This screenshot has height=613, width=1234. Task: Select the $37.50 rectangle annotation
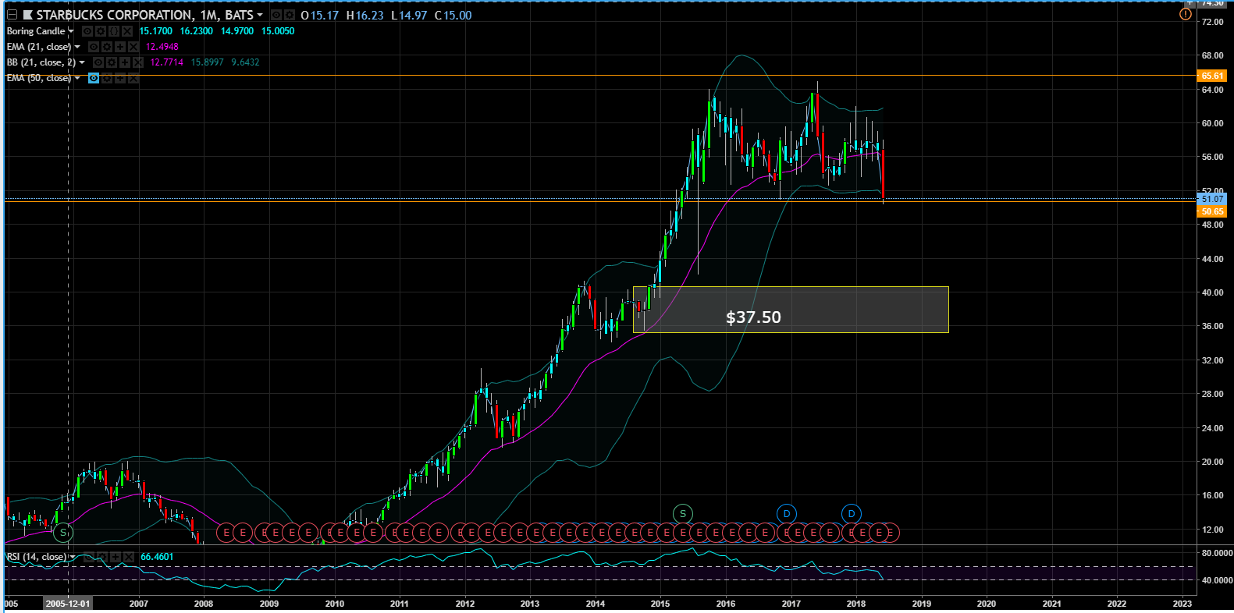point(791,310)
